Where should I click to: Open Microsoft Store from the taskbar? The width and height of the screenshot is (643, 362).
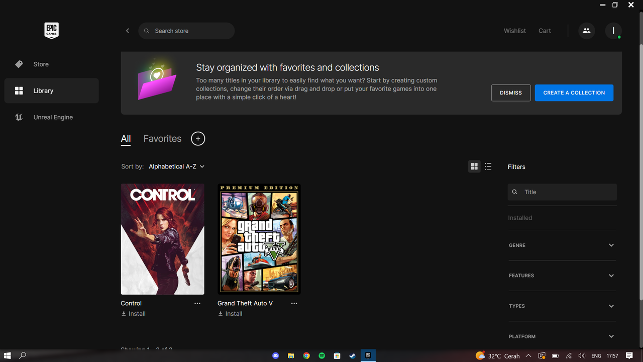337,355
